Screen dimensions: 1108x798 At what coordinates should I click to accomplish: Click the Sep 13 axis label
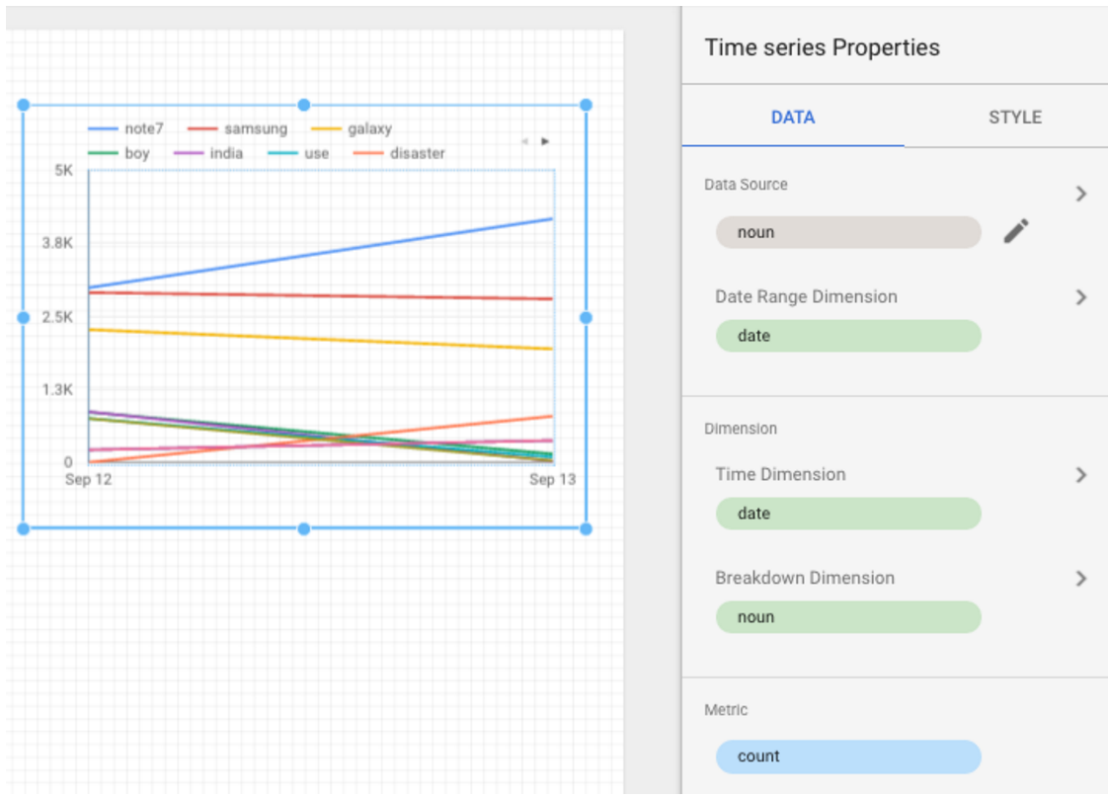[553, 479]
